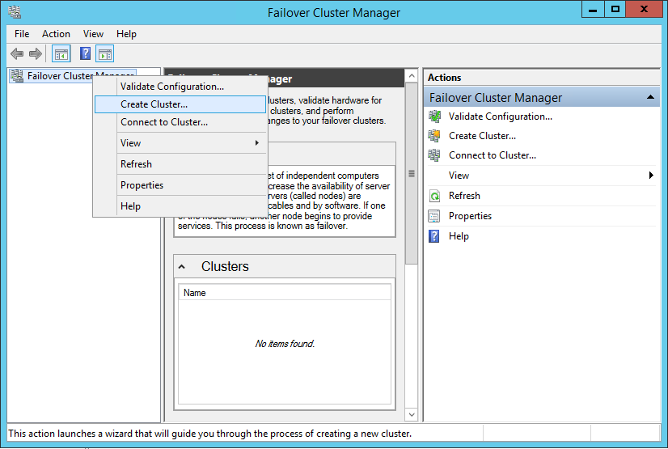This screenshot has height=449, width=668.
Task: Open the View menu in menu bar
Action: click(x=93, y=34)
